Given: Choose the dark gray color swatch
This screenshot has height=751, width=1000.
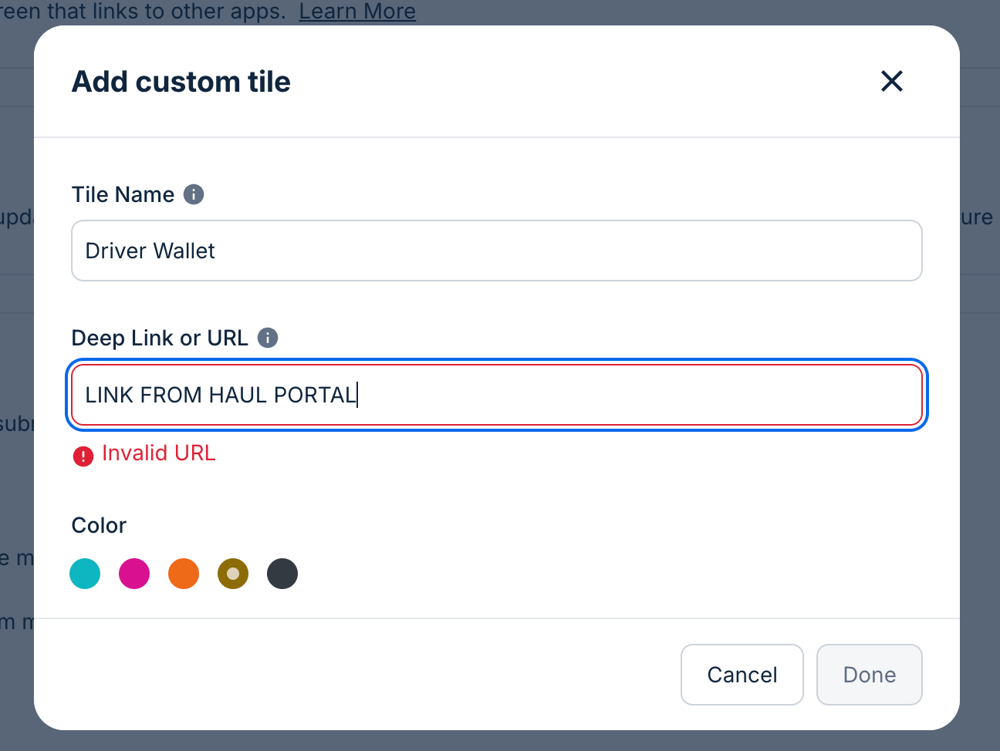Looking at the screenshot, I should point(282,574).
